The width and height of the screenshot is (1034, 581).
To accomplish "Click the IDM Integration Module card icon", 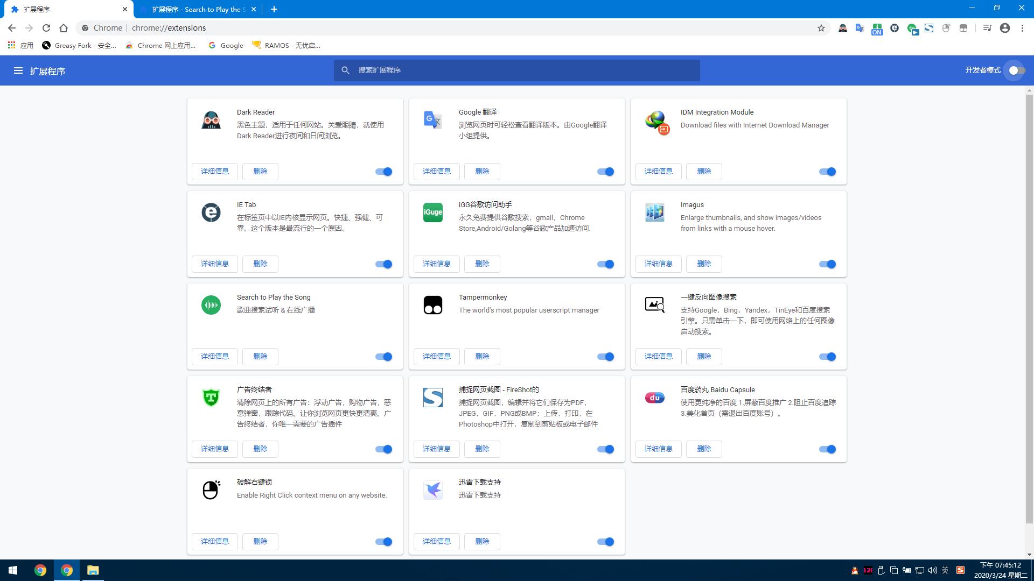I will pyautogui.click(x=657, y=122).
